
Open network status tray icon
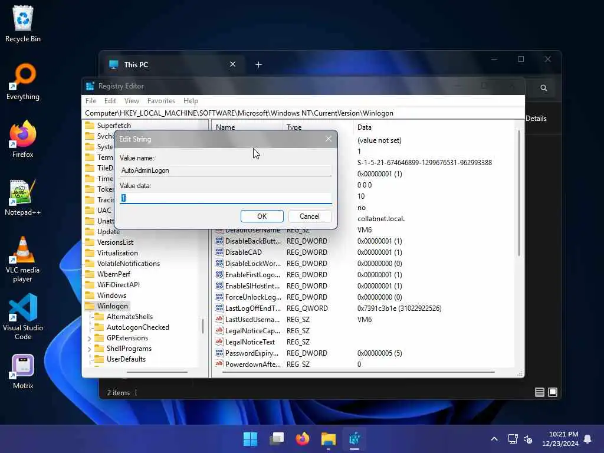[513, 439]
